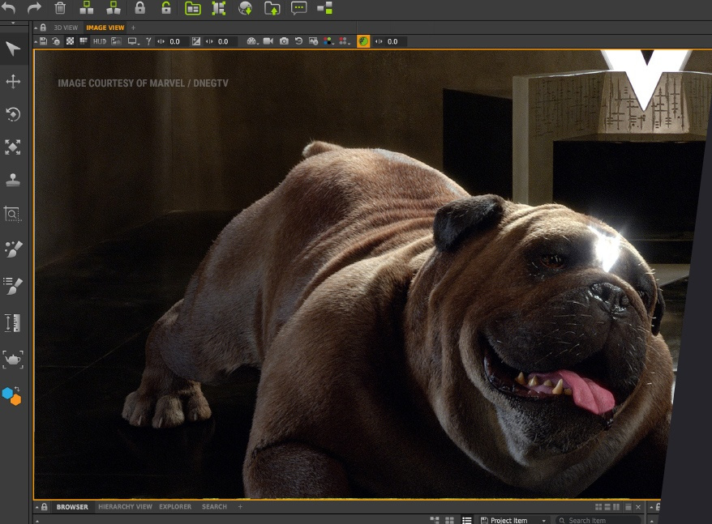Select the Stamp tool
This screenshot has width=712, height=524.
pyautogui.click(x=13, y=180)
